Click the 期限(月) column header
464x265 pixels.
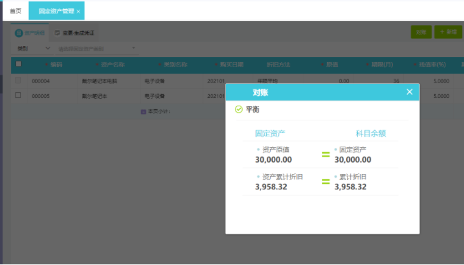(382, 65)
